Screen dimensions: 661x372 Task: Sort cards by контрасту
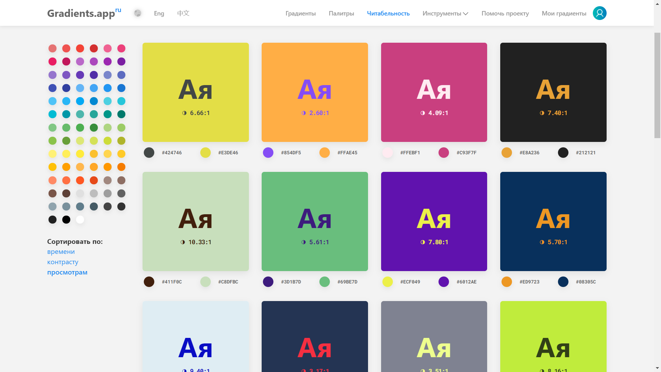[x=63, y=262]
